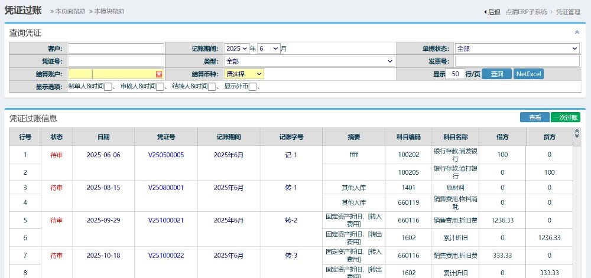Screen dimensions: 591x278
Task: Collapse the 查询凭证 panel via chevron icon
Action: point(577,32)
